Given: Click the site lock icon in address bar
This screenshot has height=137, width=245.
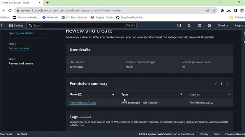Looking at the screenshot, I should point(18,10).
